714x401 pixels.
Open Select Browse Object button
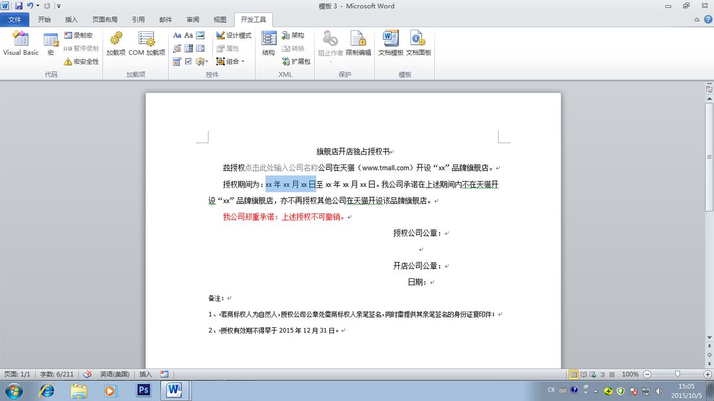709,356
